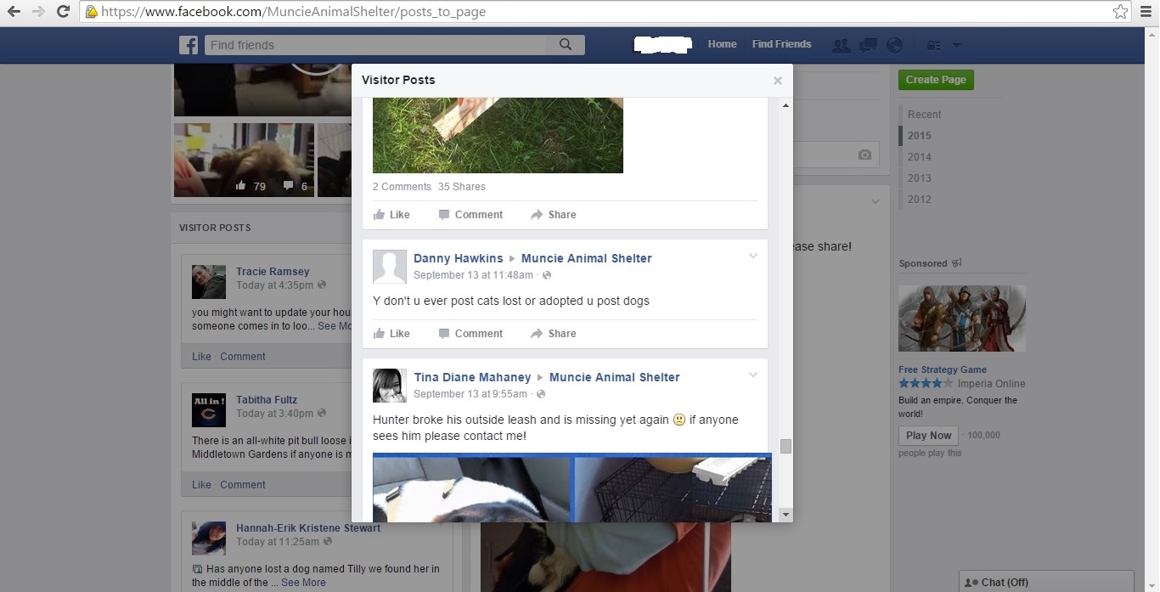Expand Hannah-Erik's post with See More

[303, 583]
